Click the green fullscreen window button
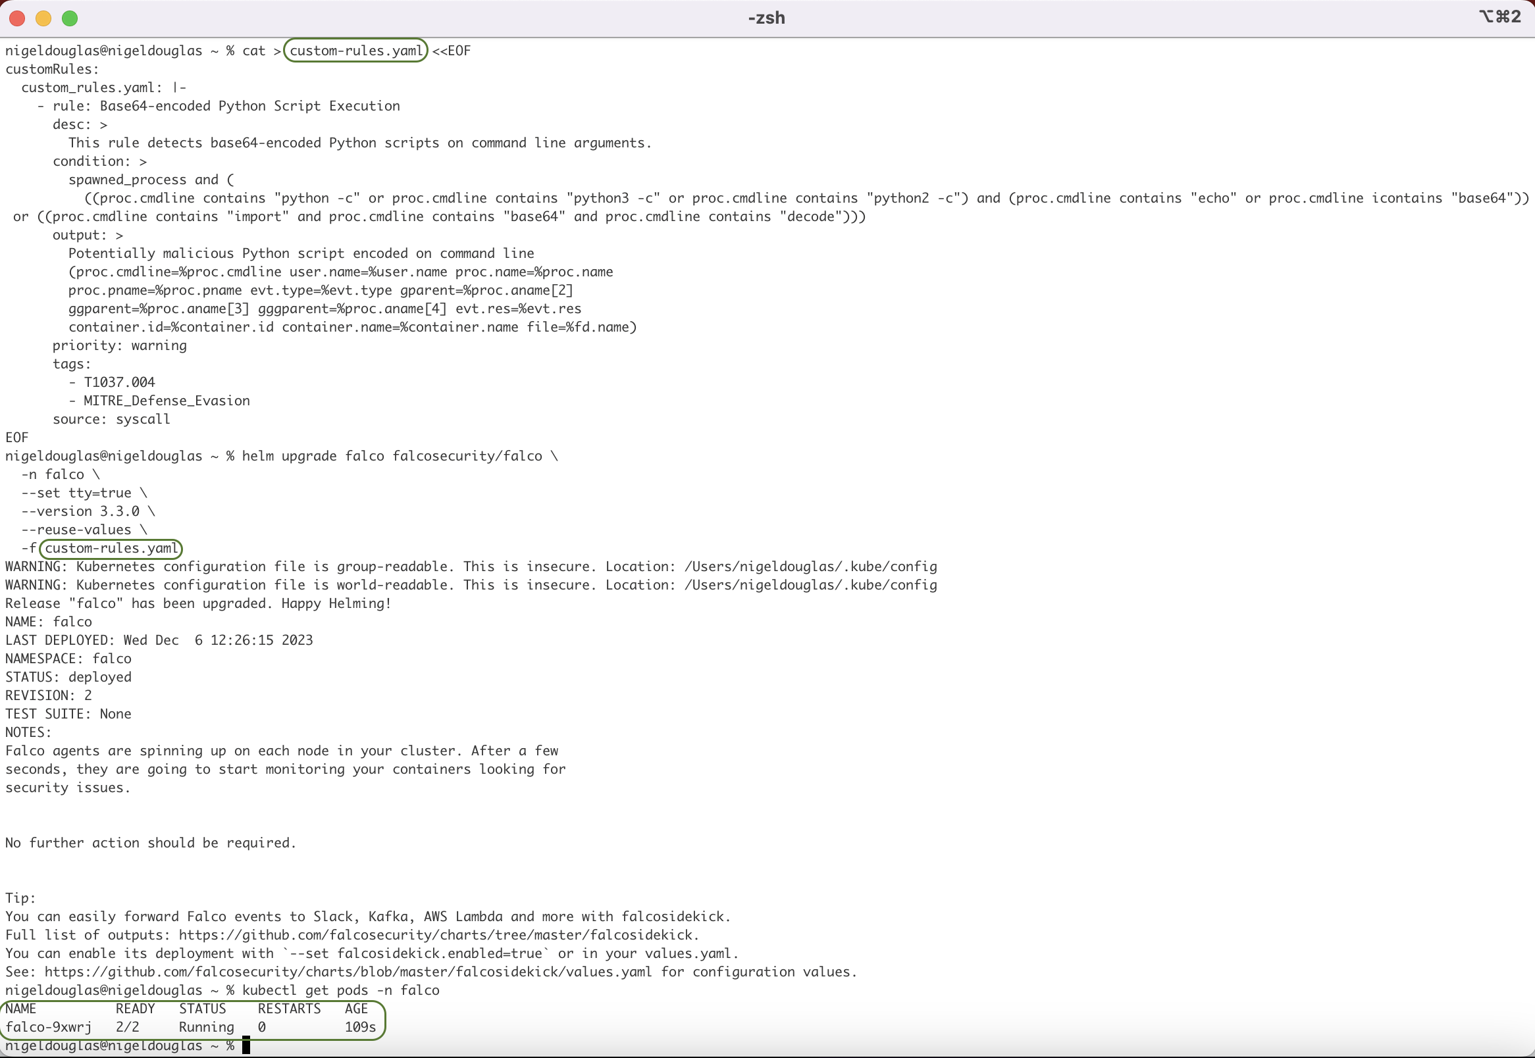Viewport: 1535px width, 1058px height. click(70, 18)
